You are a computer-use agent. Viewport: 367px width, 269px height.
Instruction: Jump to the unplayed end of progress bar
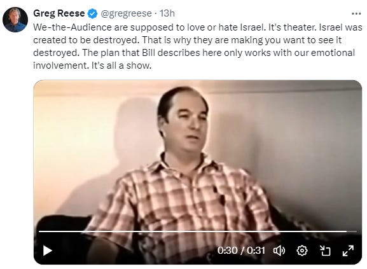click(352, 231)
